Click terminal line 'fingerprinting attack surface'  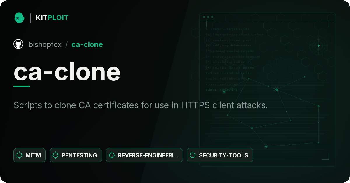(235, 35)
